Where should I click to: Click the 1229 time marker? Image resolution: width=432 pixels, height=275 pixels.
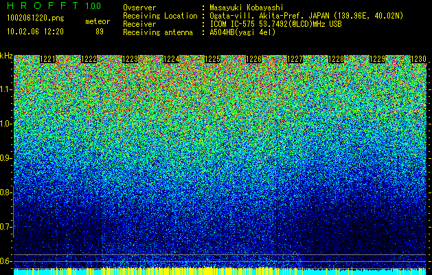377,59
